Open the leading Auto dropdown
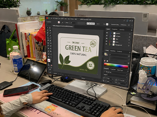157x117 pixels. click(112, 82)
